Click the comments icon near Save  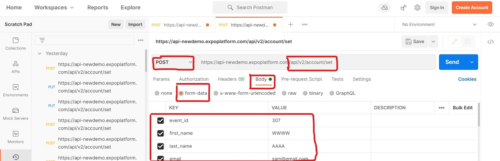click(468, 41)
